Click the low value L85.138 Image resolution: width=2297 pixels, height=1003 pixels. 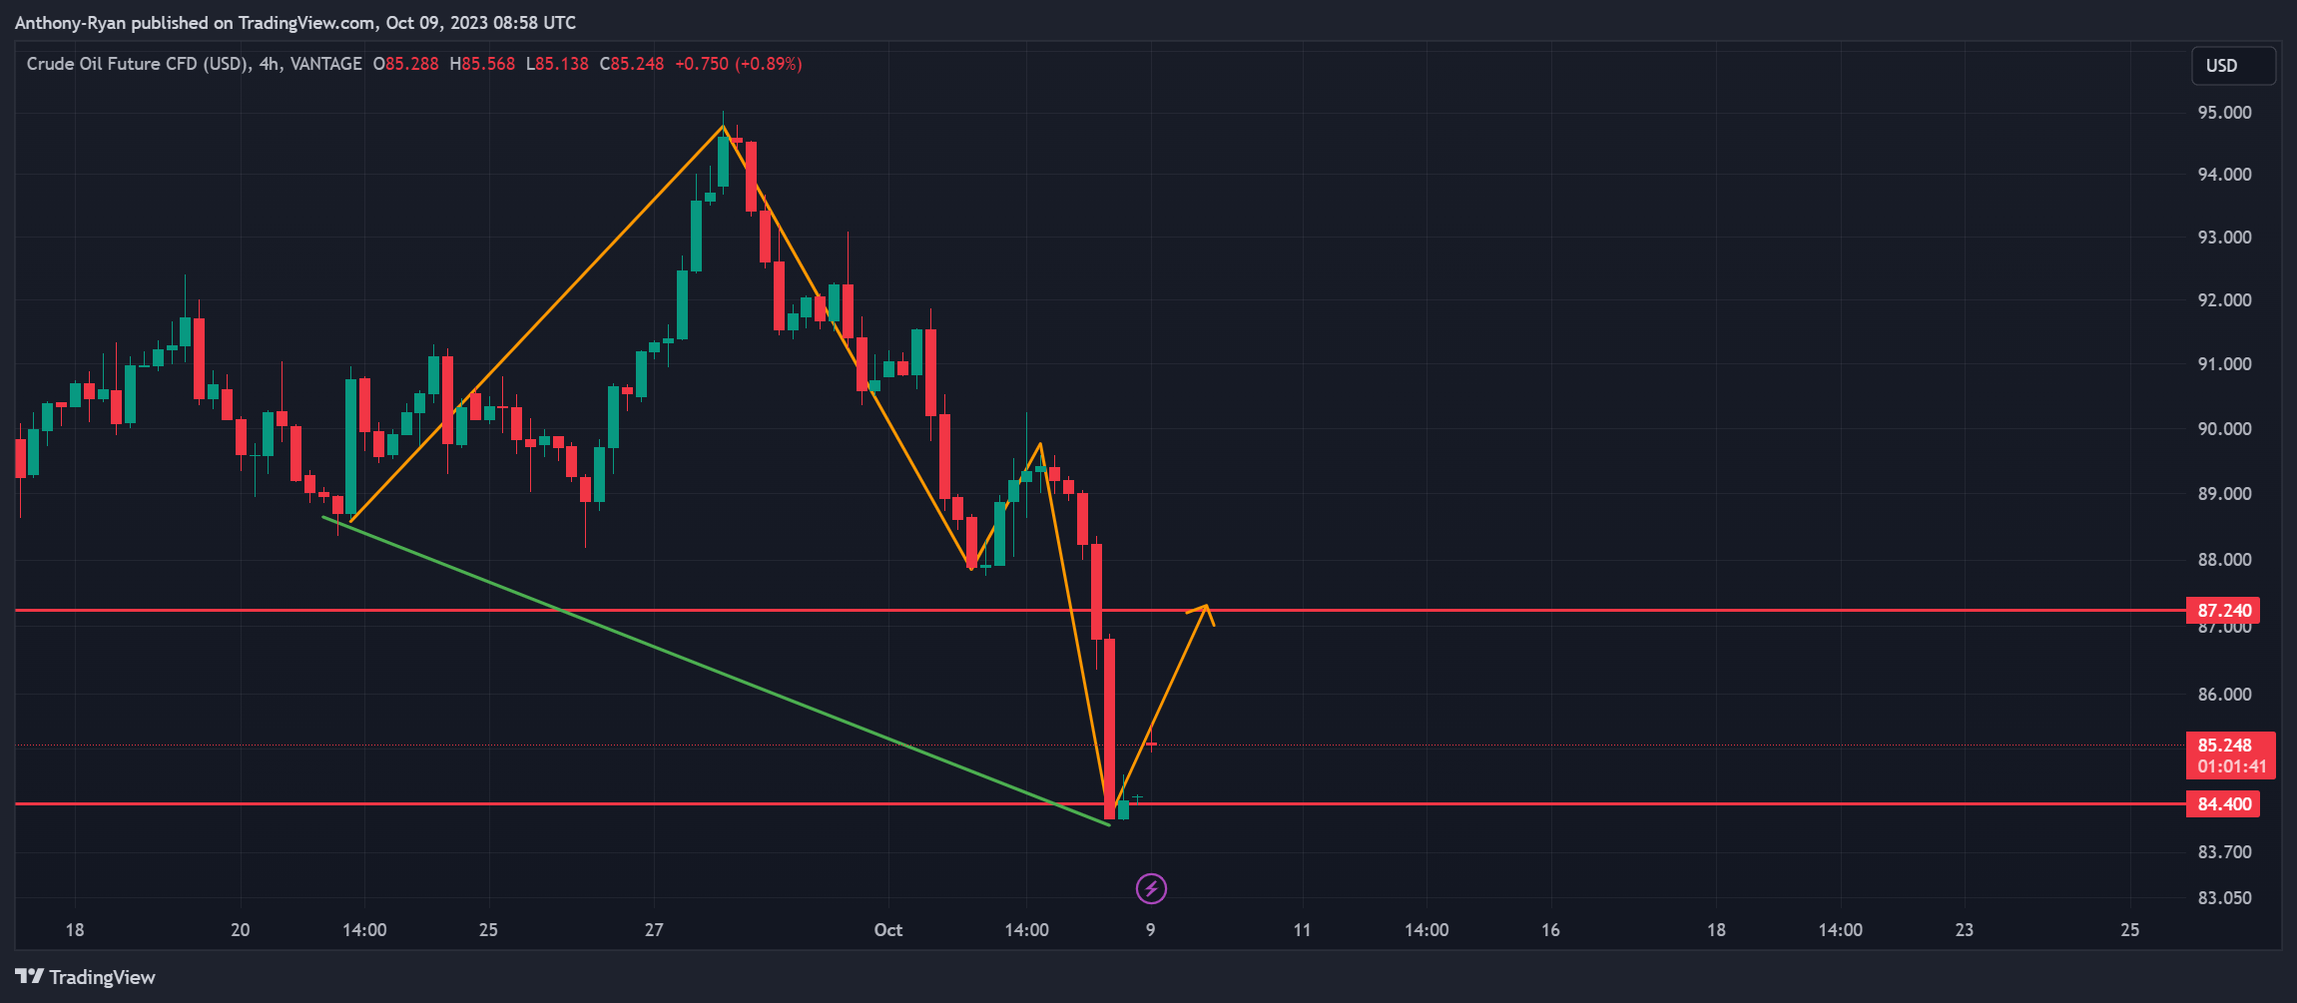(x=557, y=64)
